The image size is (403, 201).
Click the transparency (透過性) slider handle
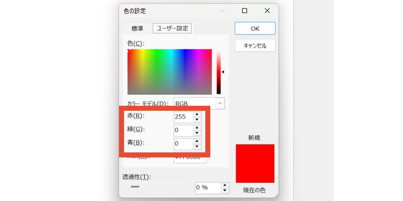[x=135, y=187]
